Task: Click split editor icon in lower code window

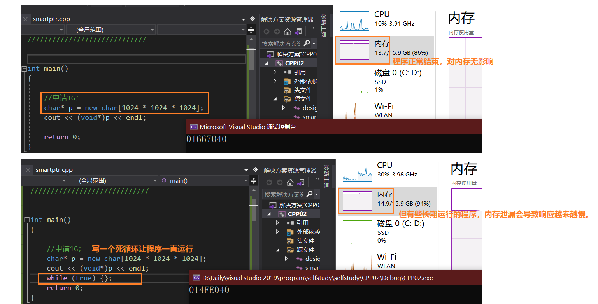Action: coord(254,181)
